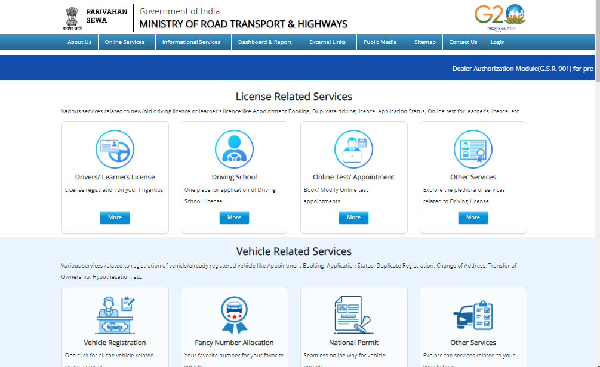The width and height of the screenshot is (600, 367).
Task: Click the License Related Services section title
Action: (294, 97)
